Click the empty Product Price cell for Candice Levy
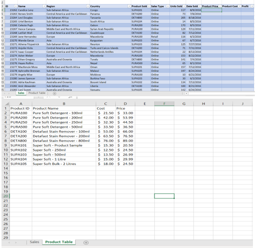 (x=212, y=10)
